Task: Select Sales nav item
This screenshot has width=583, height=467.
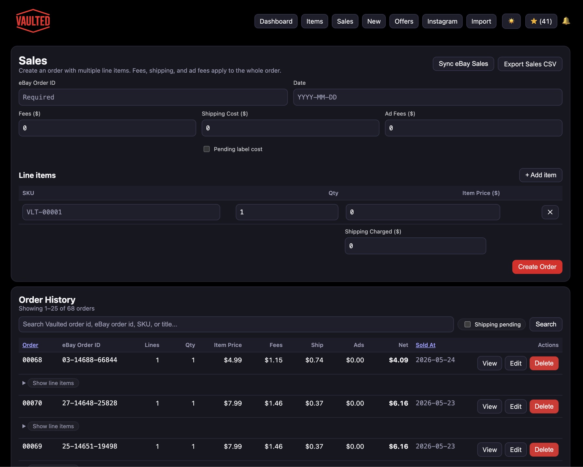Action: (345, 21)
